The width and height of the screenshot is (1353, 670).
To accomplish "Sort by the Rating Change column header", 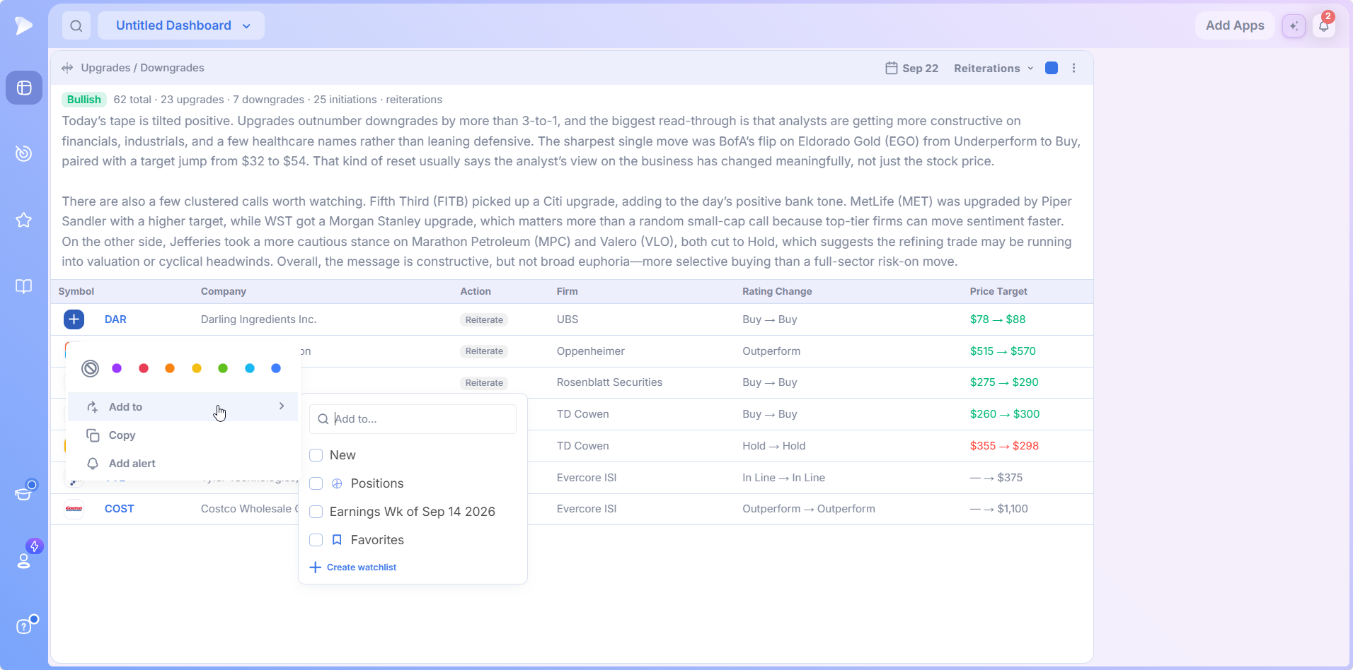I will 777,291.
